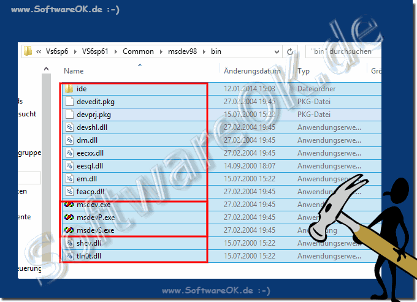
Task: Open the address bar history dropdown
Action: point(277,52)
